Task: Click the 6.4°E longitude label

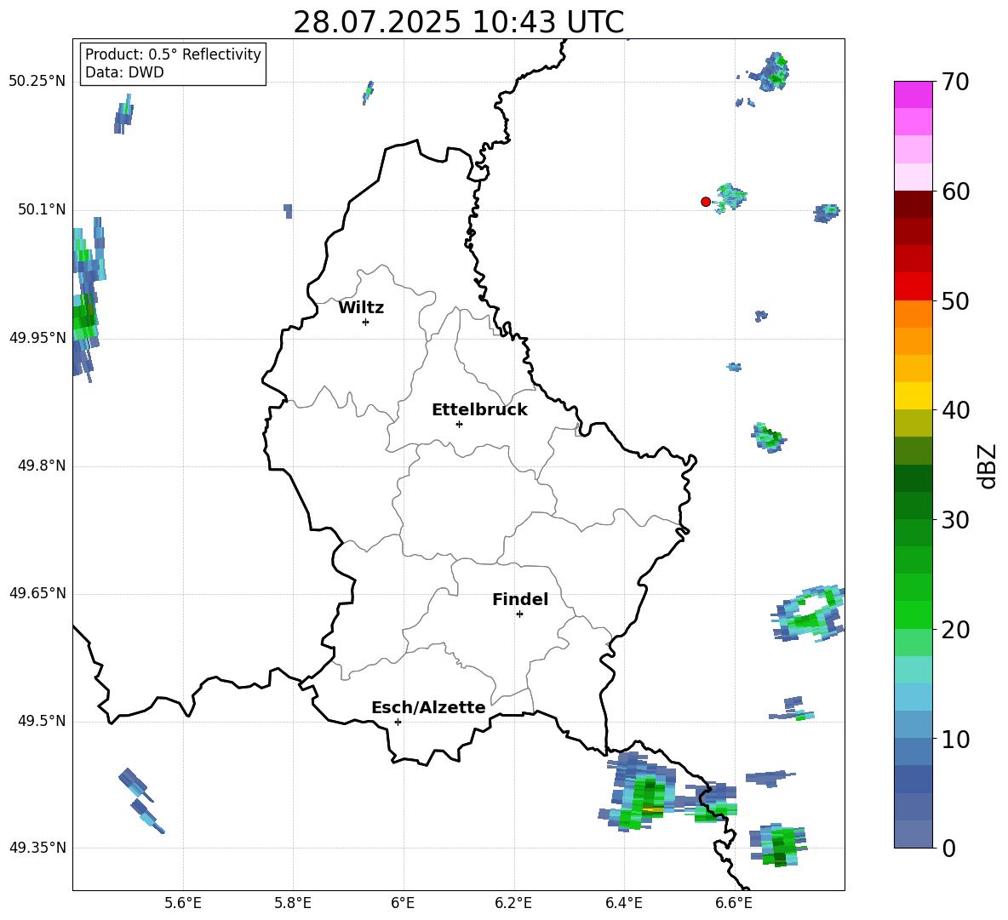Action: (x=623, y=903)
